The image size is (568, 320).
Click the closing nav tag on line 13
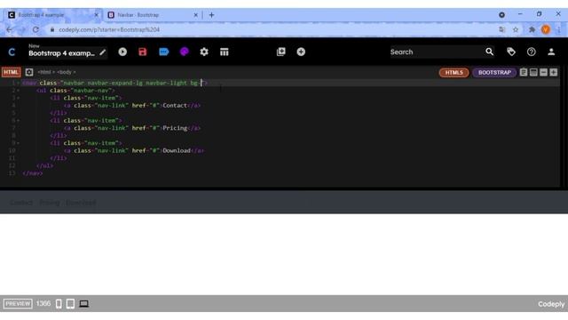pos(32,173)
